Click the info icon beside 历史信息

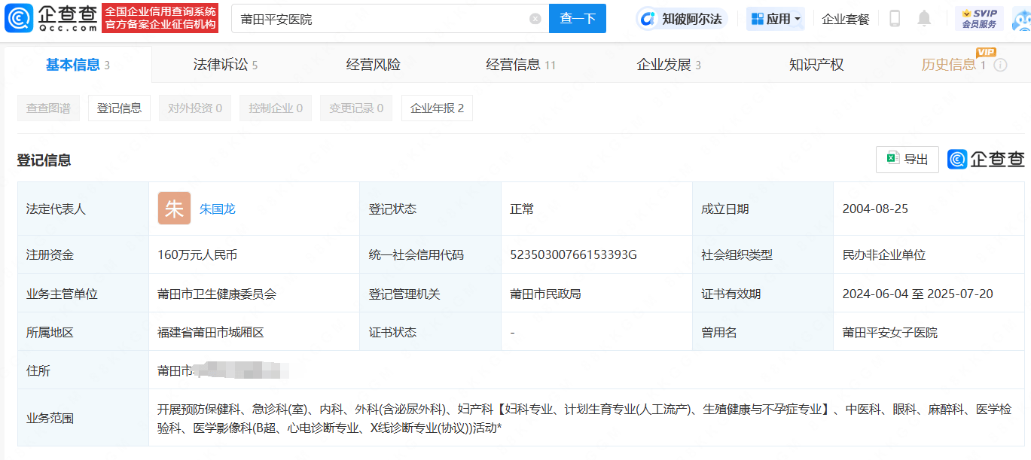[1000, 65]
